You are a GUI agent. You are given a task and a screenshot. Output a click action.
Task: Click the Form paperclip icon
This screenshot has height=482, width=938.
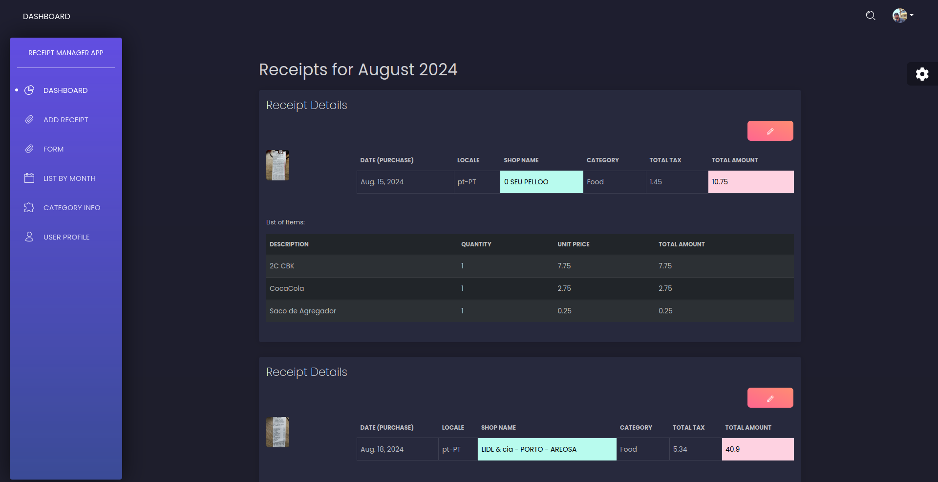point(29,149)
